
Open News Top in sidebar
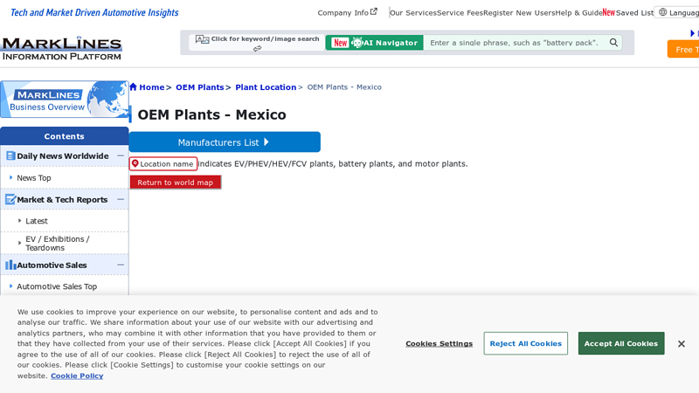[34, 178]
